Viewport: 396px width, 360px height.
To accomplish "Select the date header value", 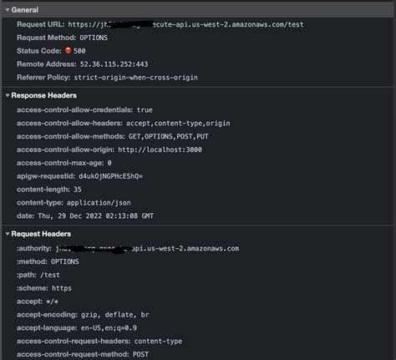I will point(96,216).
